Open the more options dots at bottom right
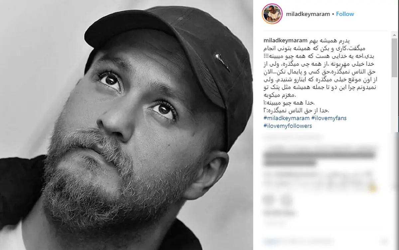The height and width of the screenshot is (250, 399). [x=384, y=241]
